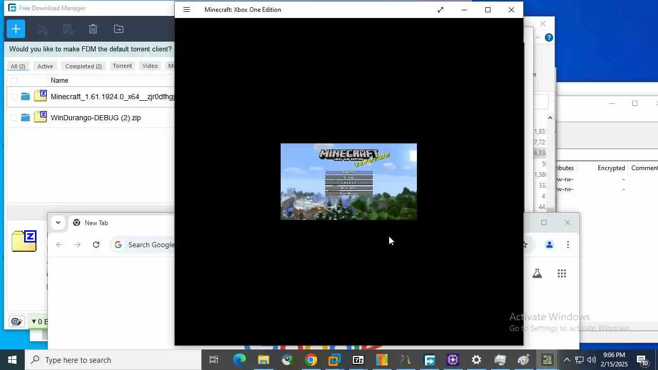Open the Google apps grid icon

[x=562, y=273]
